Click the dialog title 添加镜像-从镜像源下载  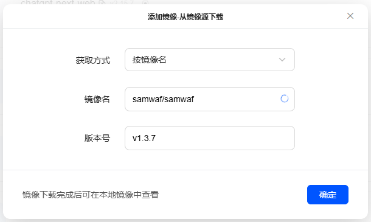tap(185, 17)
